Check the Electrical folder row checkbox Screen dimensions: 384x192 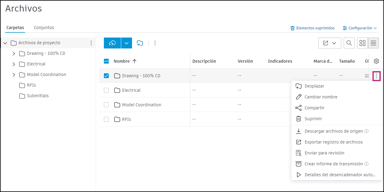coord(106,90)
